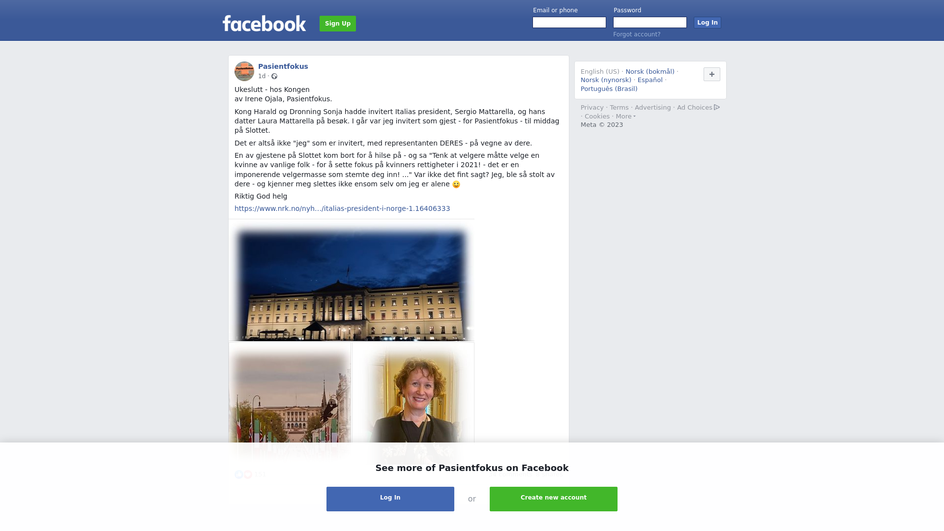This screenshot has width=944, height=531.
Task: Expand the More footer dropdown
Action: [x=626, y=117]
